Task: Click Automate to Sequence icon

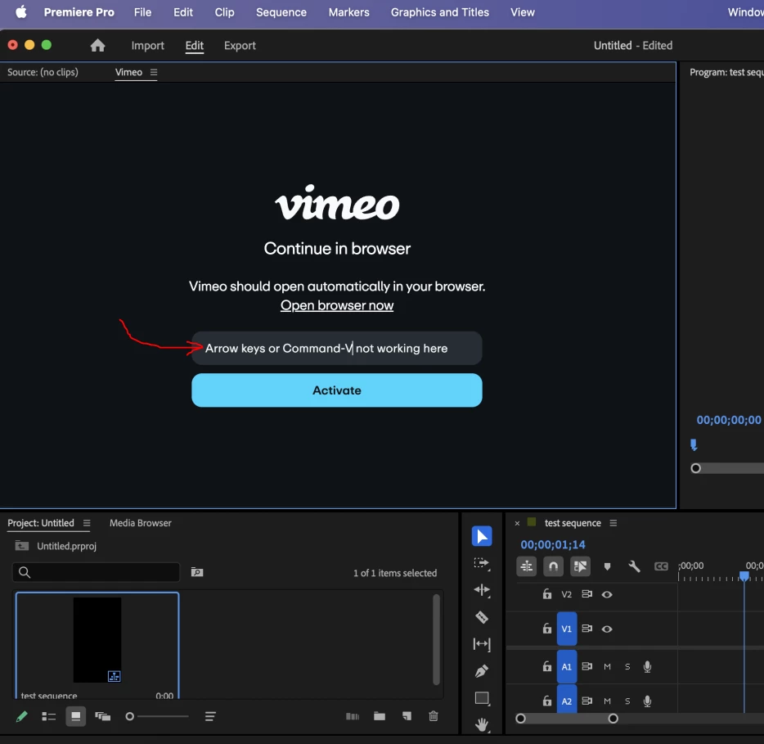Action: tap(353, 716)
